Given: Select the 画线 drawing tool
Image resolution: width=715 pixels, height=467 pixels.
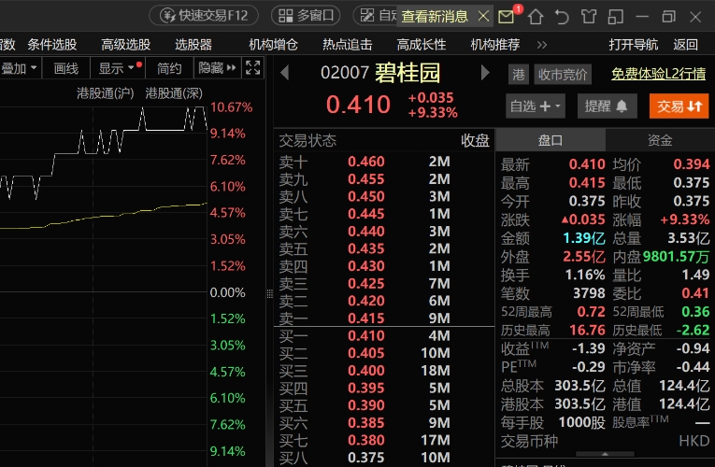Looking at the screenshot, I should tap(66, 68).
